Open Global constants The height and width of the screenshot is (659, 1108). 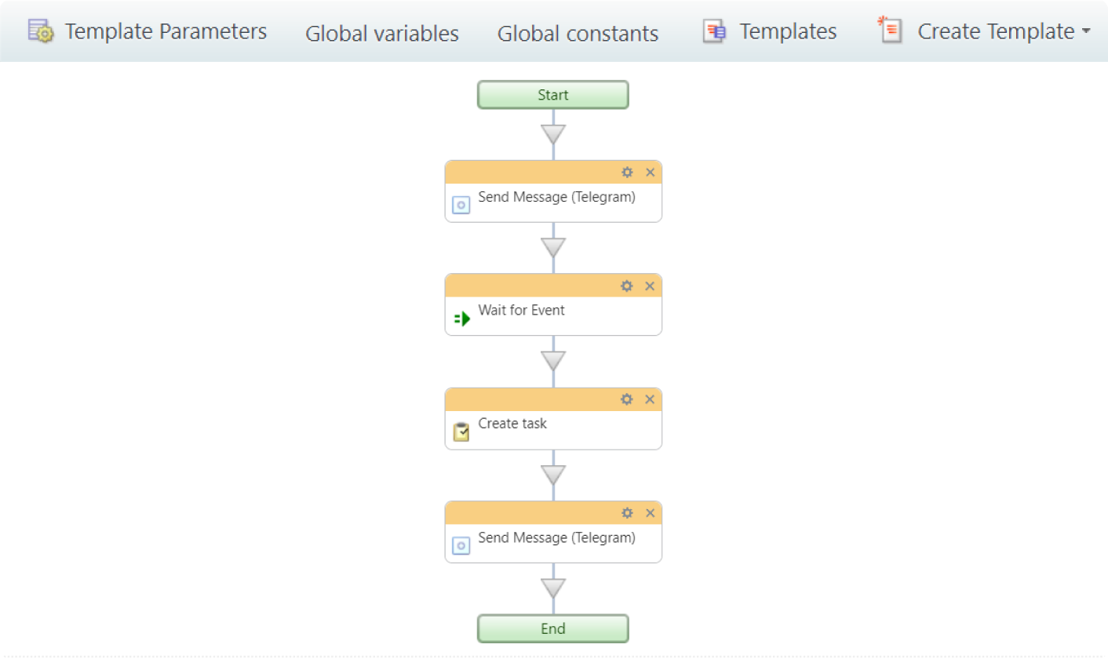tap(578, 33)
